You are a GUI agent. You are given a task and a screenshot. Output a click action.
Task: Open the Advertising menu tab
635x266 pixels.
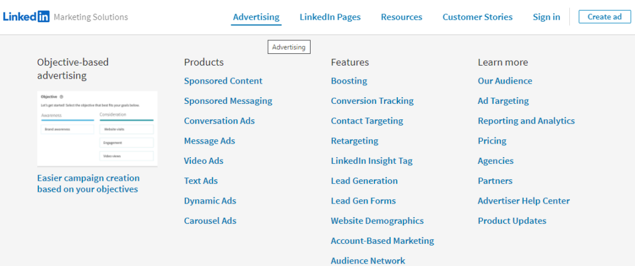pyautogui.click(x=256, y=17)
